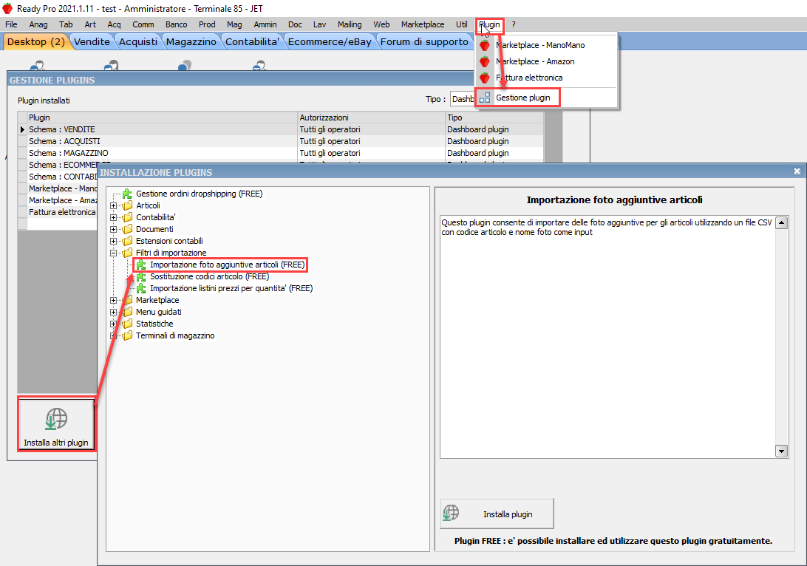
Task: Open the ? help menu
Action: pos(513,24)
